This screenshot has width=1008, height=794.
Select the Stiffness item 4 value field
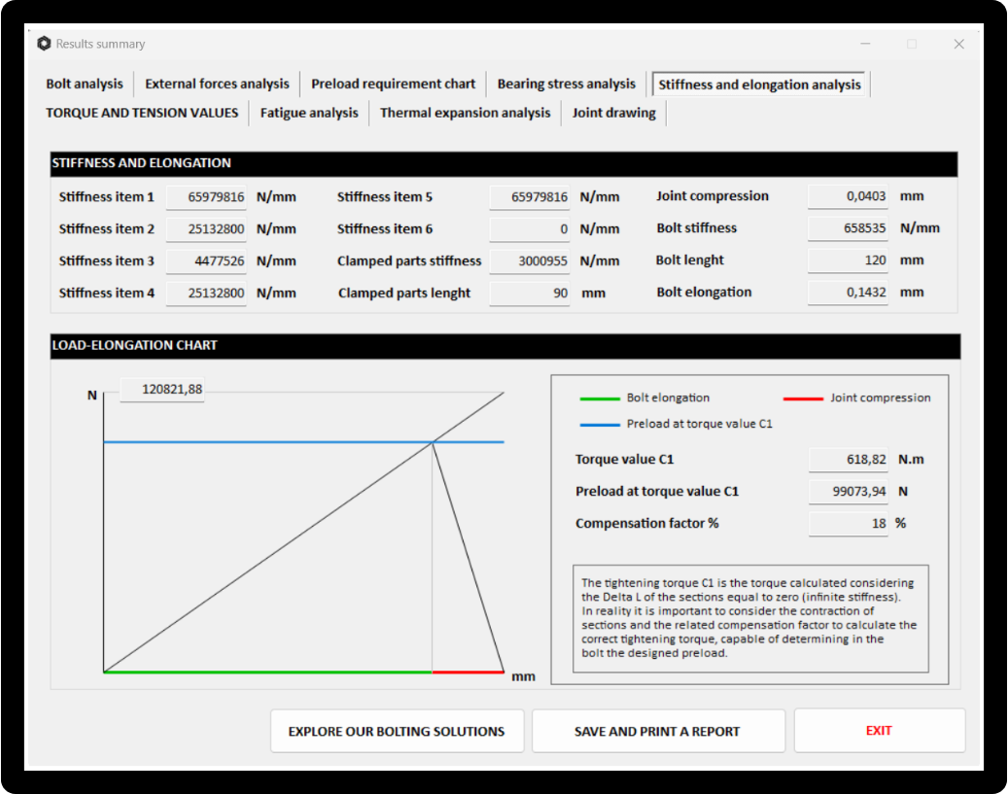click(206, 293)
